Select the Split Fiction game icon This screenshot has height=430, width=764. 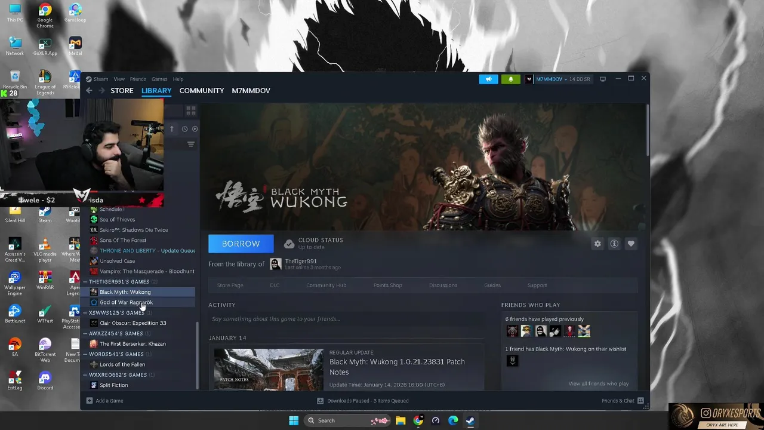94,385
